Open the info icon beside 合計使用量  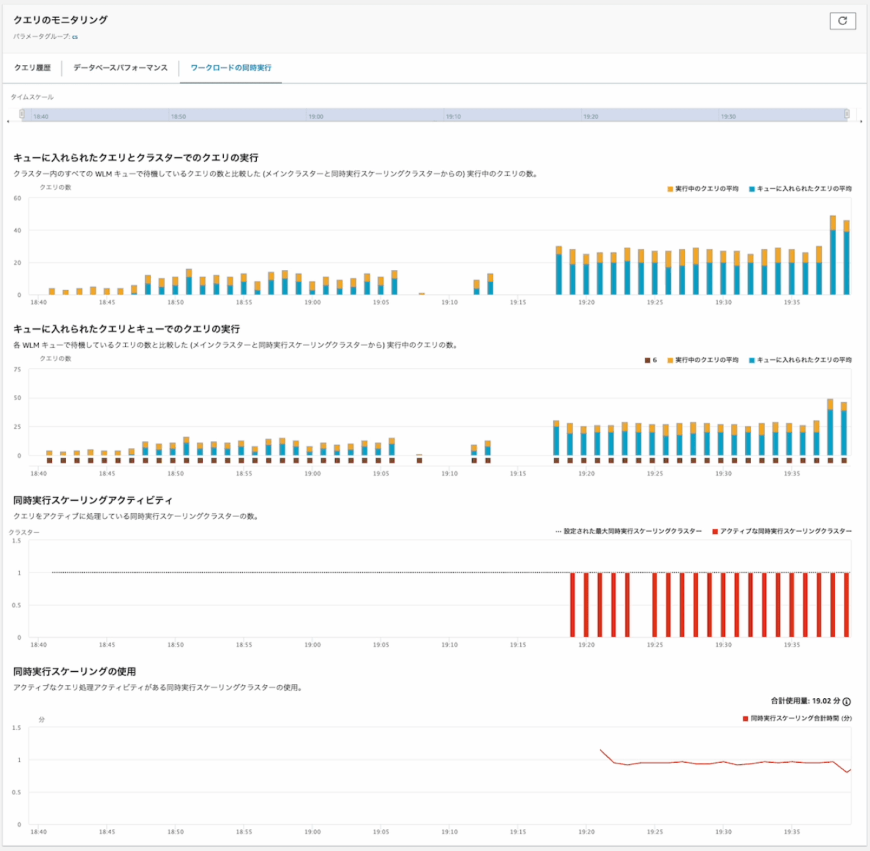tap(847, 701)
